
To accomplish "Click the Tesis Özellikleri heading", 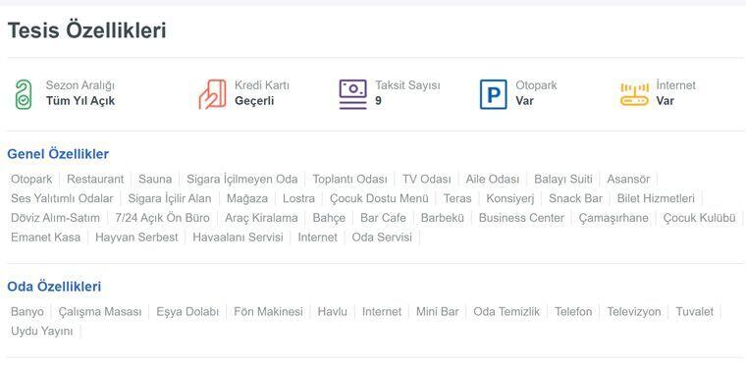I will coord(87,31).
